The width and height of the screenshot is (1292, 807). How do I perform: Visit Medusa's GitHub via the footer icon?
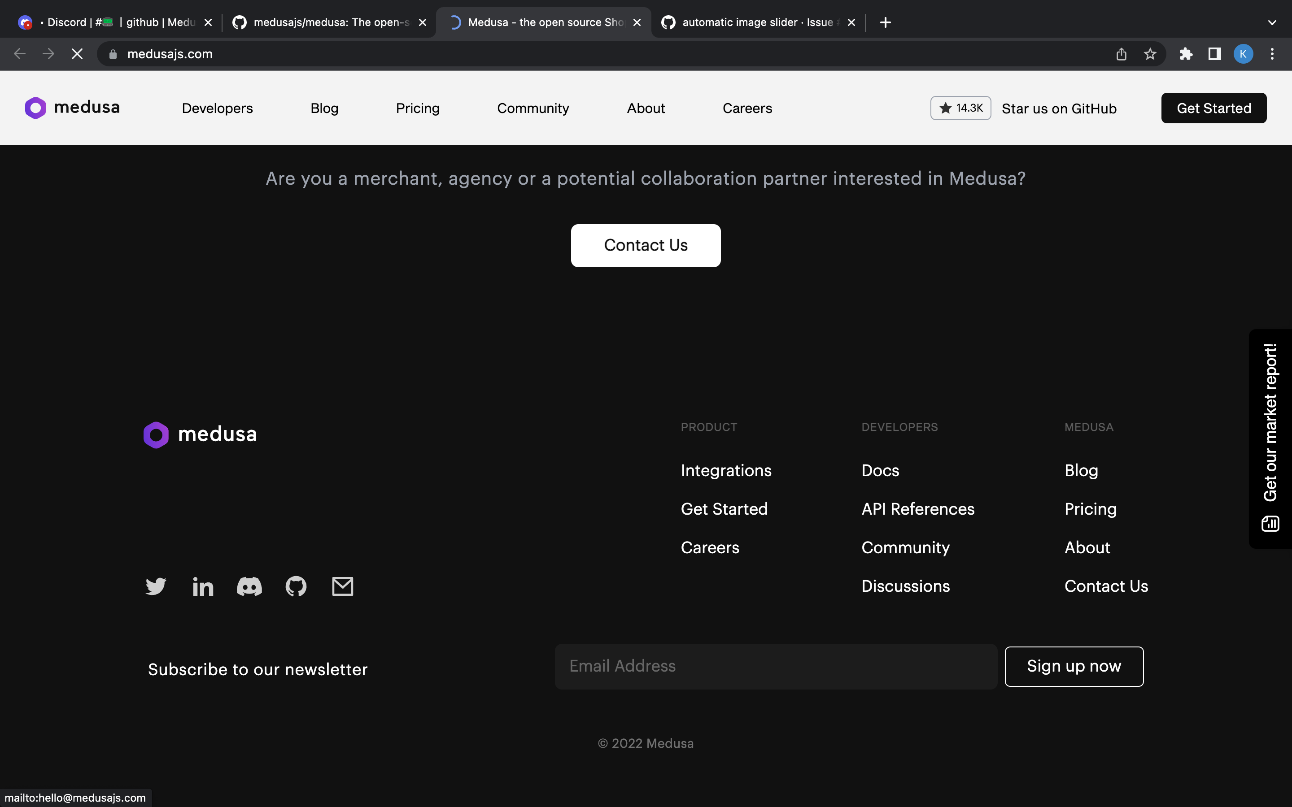click(x=296, y=586)
